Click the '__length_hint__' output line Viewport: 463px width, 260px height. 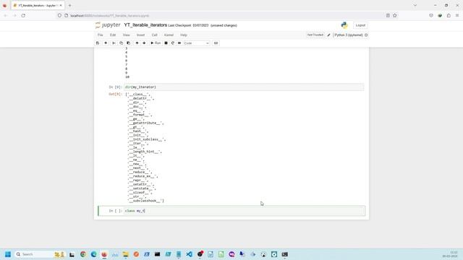coord(145,152)
